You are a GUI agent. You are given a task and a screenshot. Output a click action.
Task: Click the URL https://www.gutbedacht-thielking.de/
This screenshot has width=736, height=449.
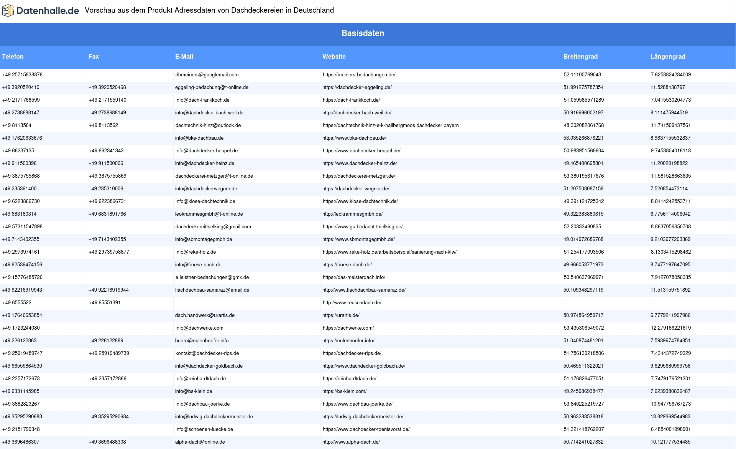pyautogui.click(x=363, y=227)
